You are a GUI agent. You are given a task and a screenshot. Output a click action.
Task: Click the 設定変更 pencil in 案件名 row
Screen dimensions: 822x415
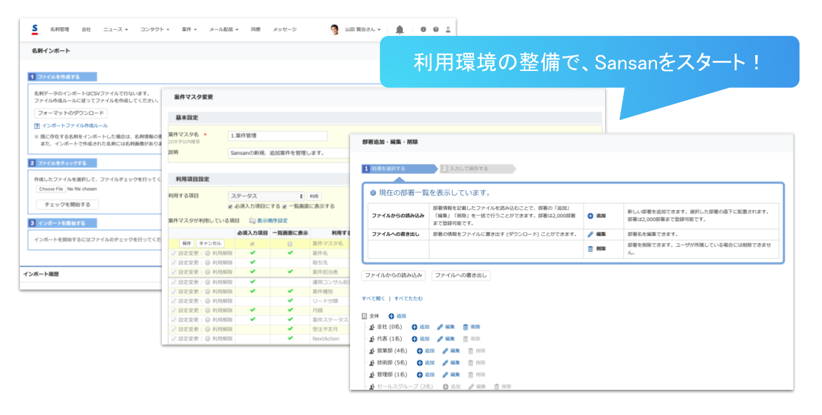pos(174,253)
